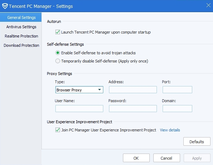Screen dimensions: 213x165
Task: Toggle Join User Experience Improvement Project checkbox
Action: (58, 130)
